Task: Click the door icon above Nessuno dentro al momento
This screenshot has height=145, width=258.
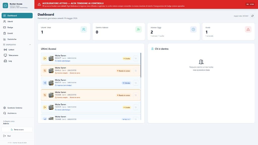Action: 201,62
